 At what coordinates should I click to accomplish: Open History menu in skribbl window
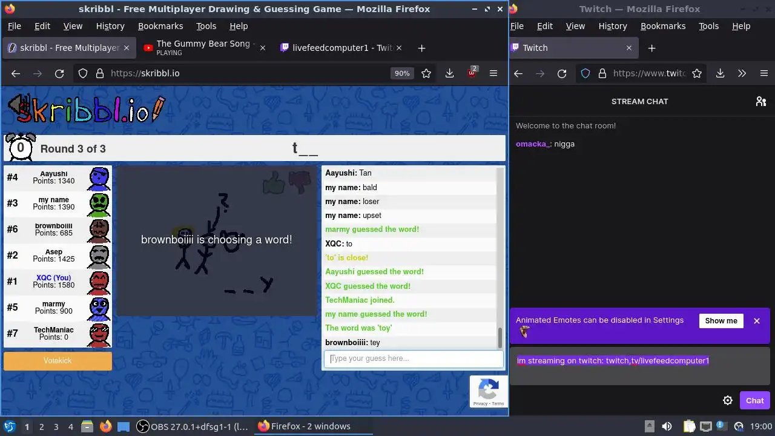pyautogui.click(x=110, y=26)
